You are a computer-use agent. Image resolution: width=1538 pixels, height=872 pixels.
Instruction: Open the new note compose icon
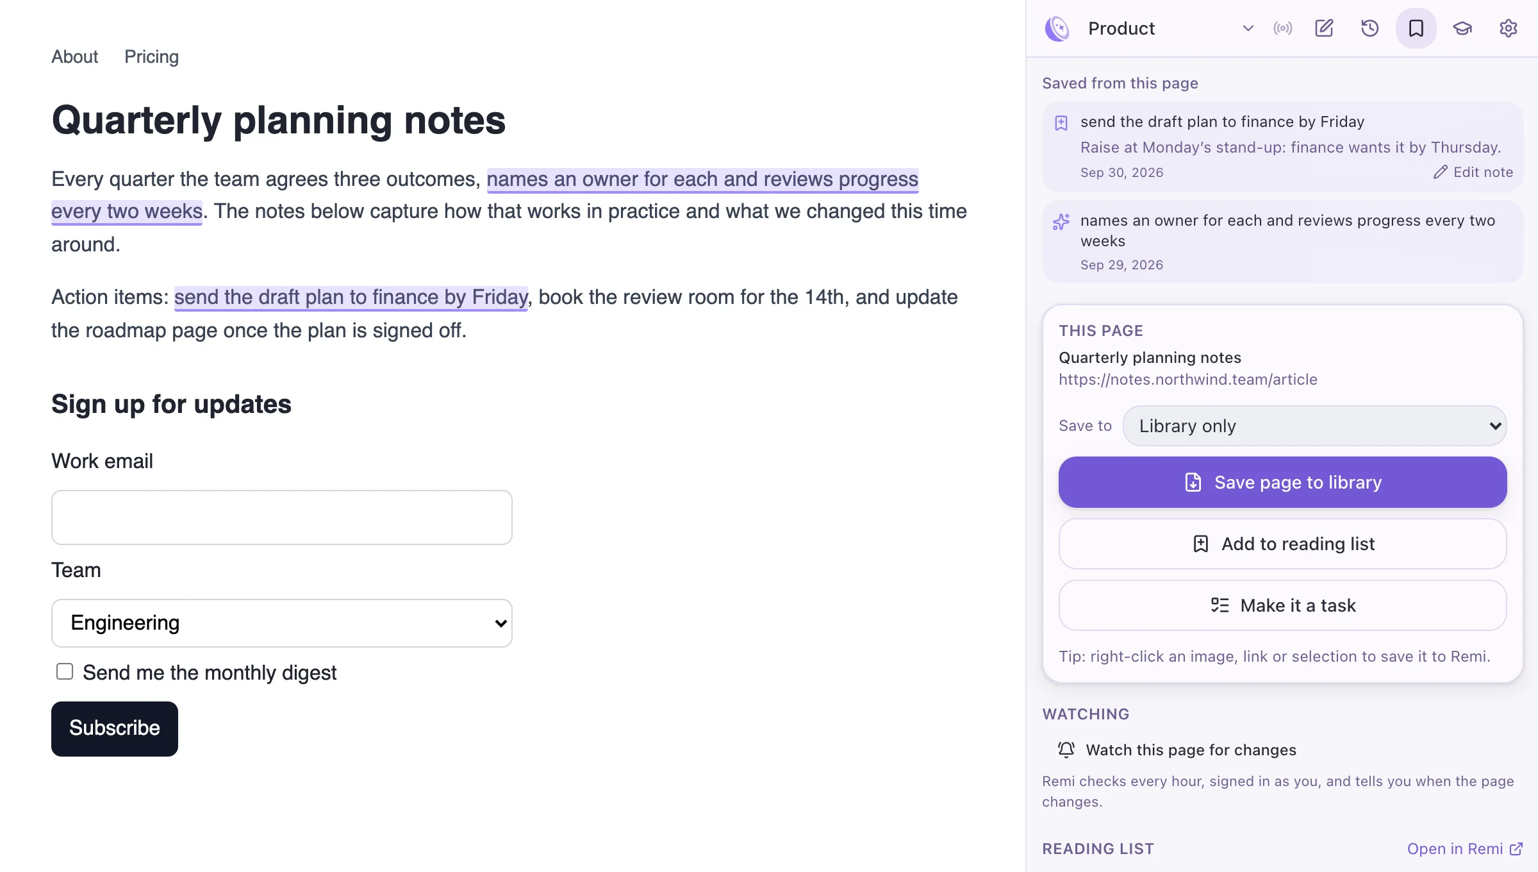tap(1324, 28)
